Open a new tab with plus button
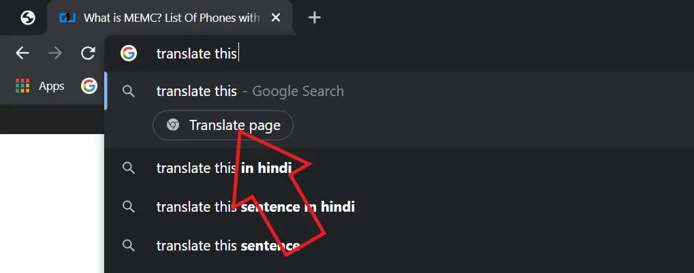Screen dimensions: 694x273 [x=314, y=18]
